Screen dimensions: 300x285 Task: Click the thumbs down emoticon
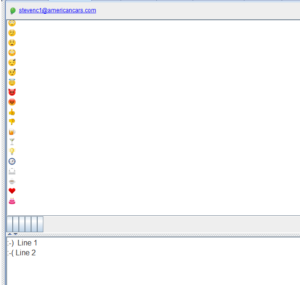[x=12, y=122]
